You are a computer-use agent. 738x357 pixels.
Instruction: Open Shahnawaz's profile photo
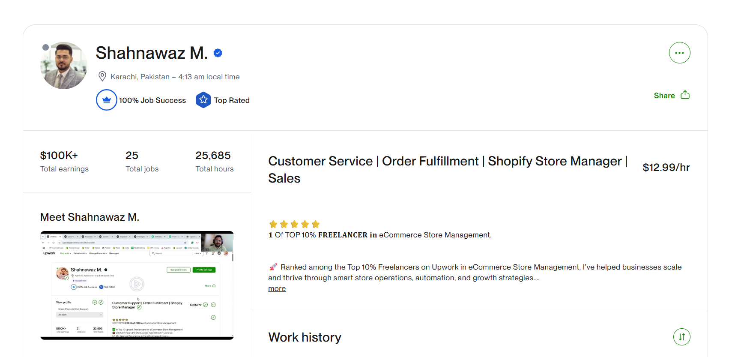tap(64, 66)
